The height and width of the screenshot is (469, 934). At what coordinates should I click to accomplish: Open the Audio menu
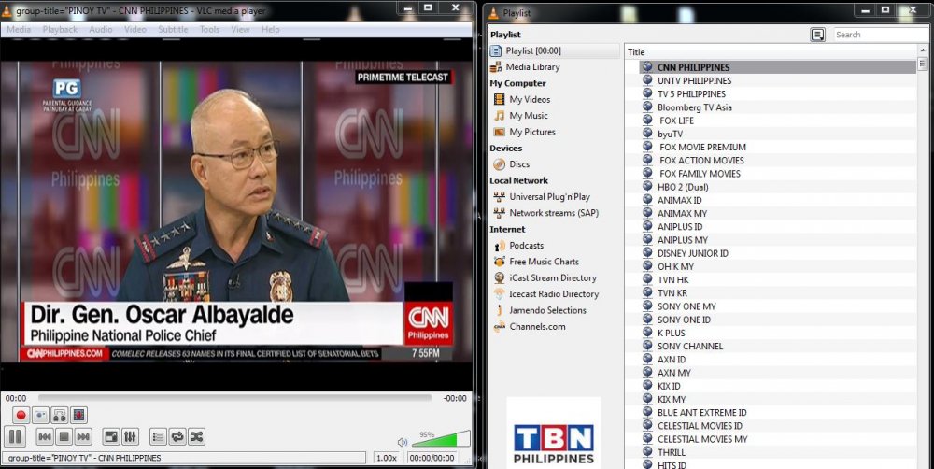101,29
